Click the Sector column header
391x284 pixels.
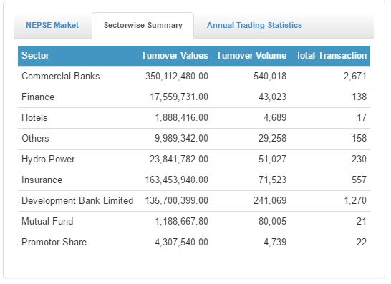point(35,55)
